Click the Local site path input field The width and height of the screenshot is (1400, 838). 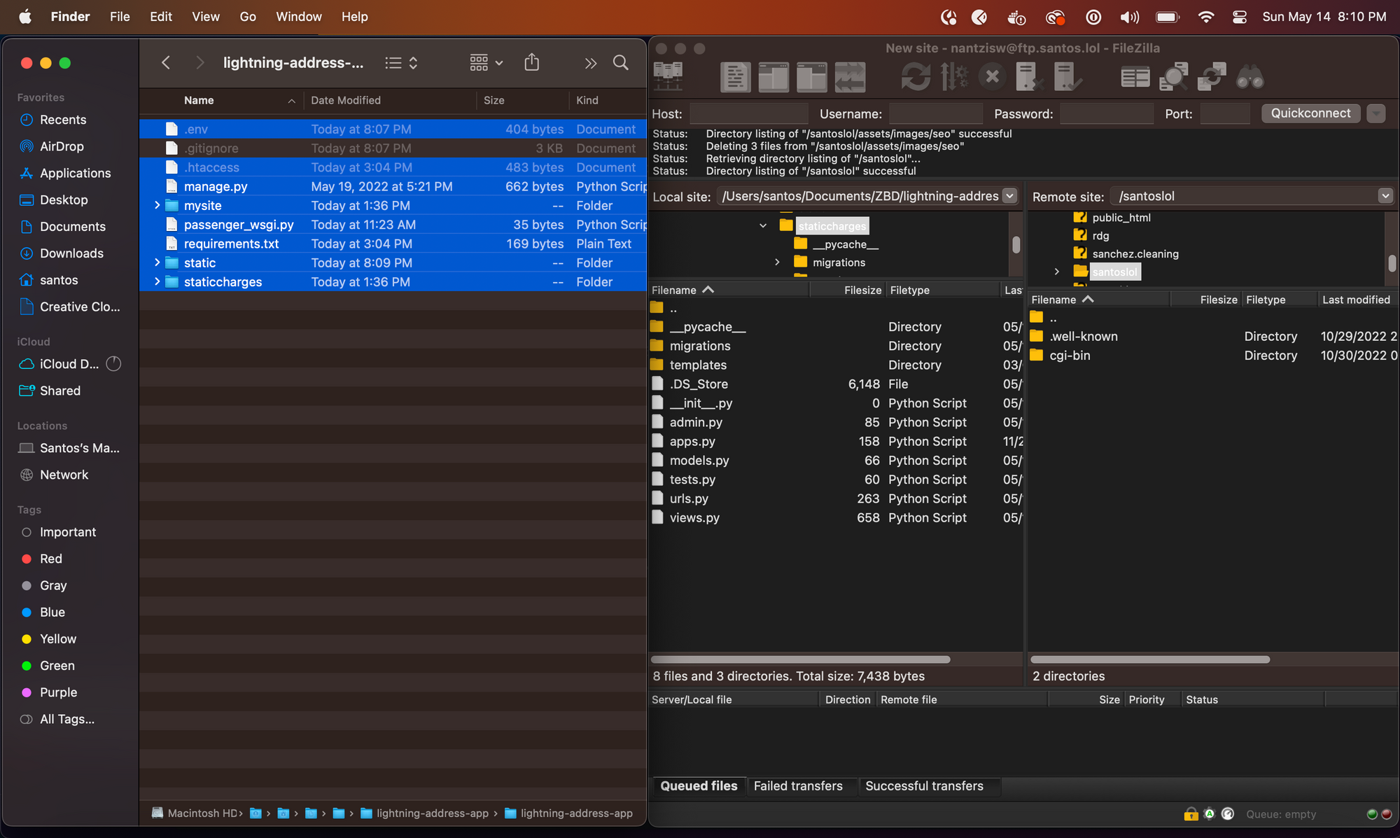tap(860, 195)
